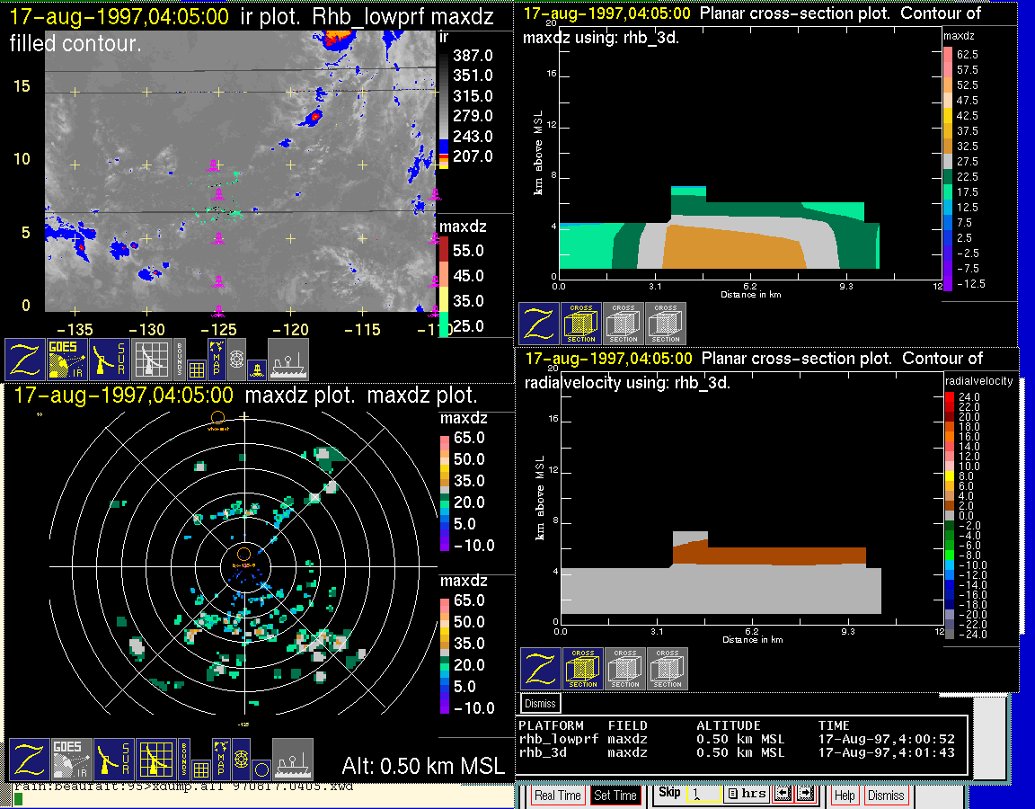
Task: Click the polar range rings icon in bottom-left toolbar
Action: [241, 760]
